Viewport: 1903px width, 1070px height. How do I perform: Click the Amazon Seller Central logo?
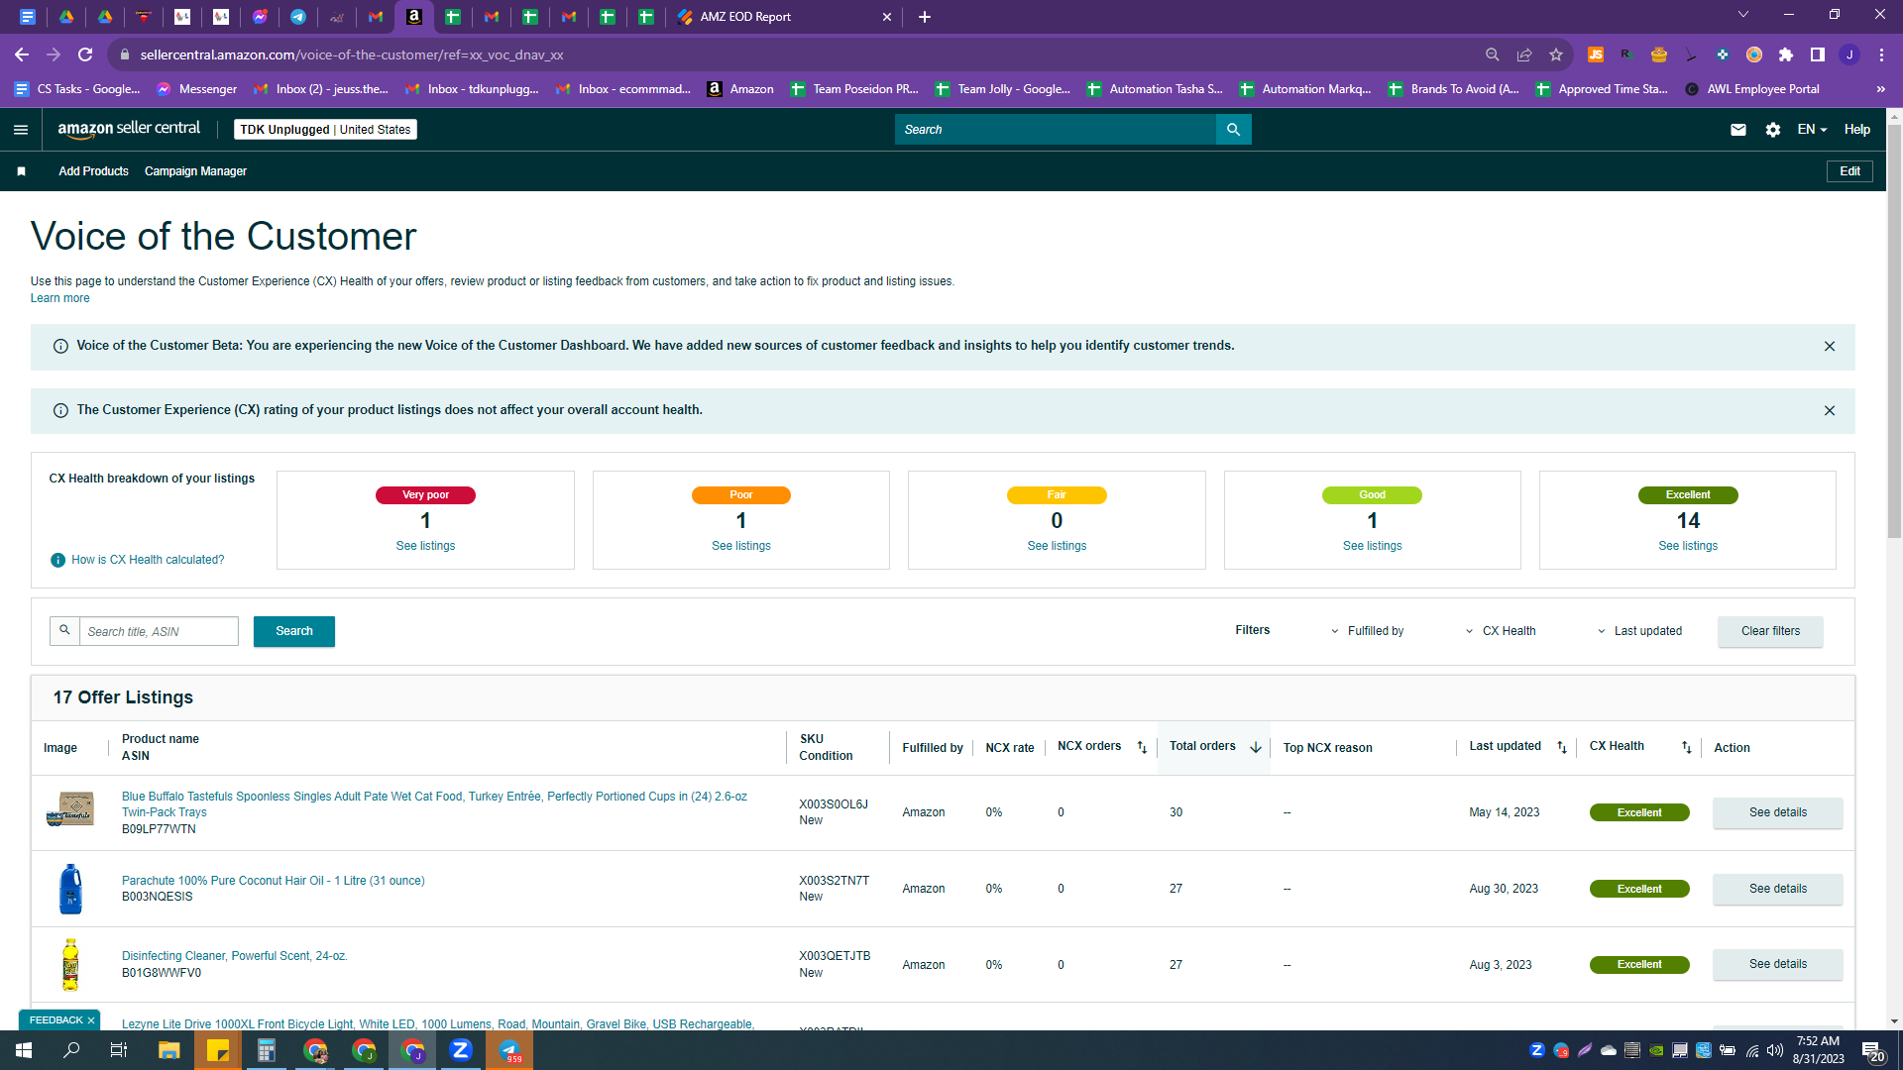click(129, 129)
